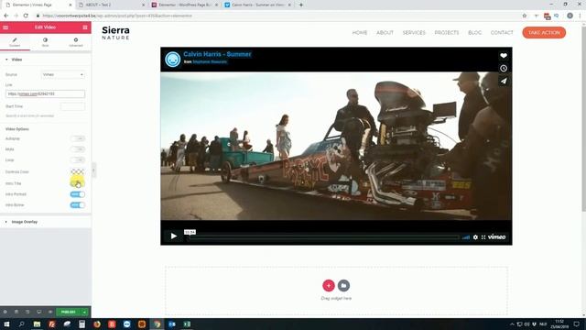
Task: Open the save options arrow
Action: tap(85, 312)
